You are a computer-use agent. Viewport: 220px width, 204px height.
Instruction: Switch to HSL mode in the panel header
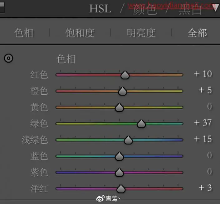coord(100,8)
